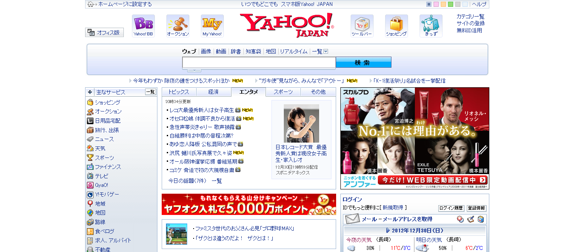Open 地域 in the services sidebar
The image size is (574, 252).
pyautogui.click(x=100, y=204)
